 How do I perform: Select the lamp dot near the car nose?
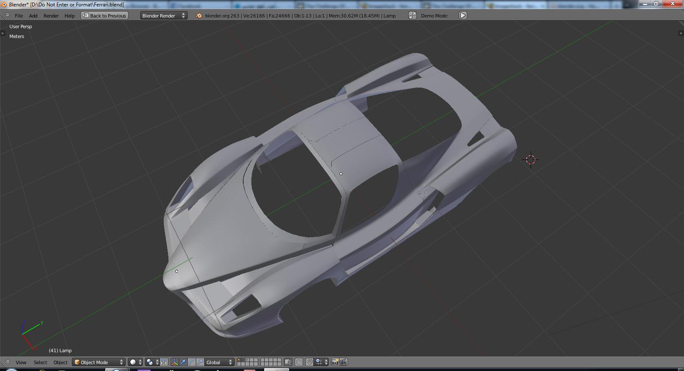pos(177,271)
